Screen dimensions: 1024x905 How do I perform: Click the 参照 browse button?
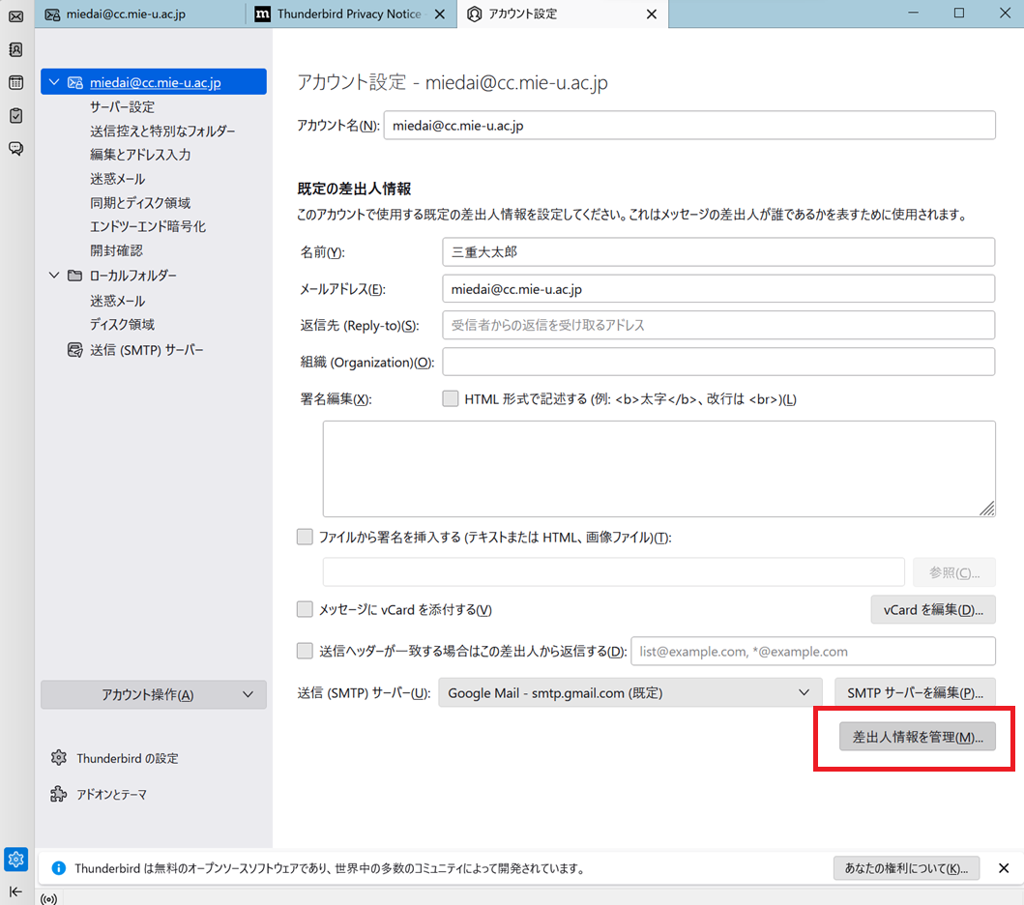point(954,572)
